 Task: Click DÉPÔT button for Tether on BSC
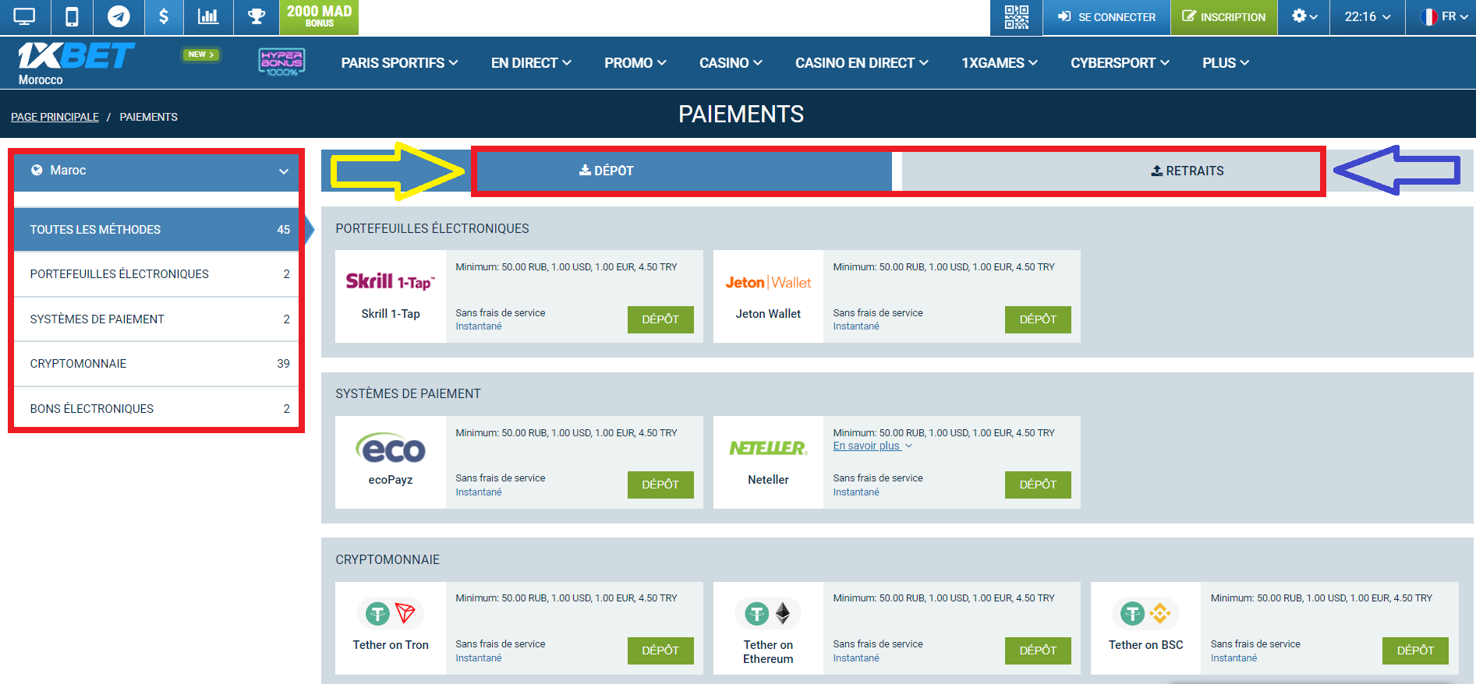click(x=1415, y=651)
